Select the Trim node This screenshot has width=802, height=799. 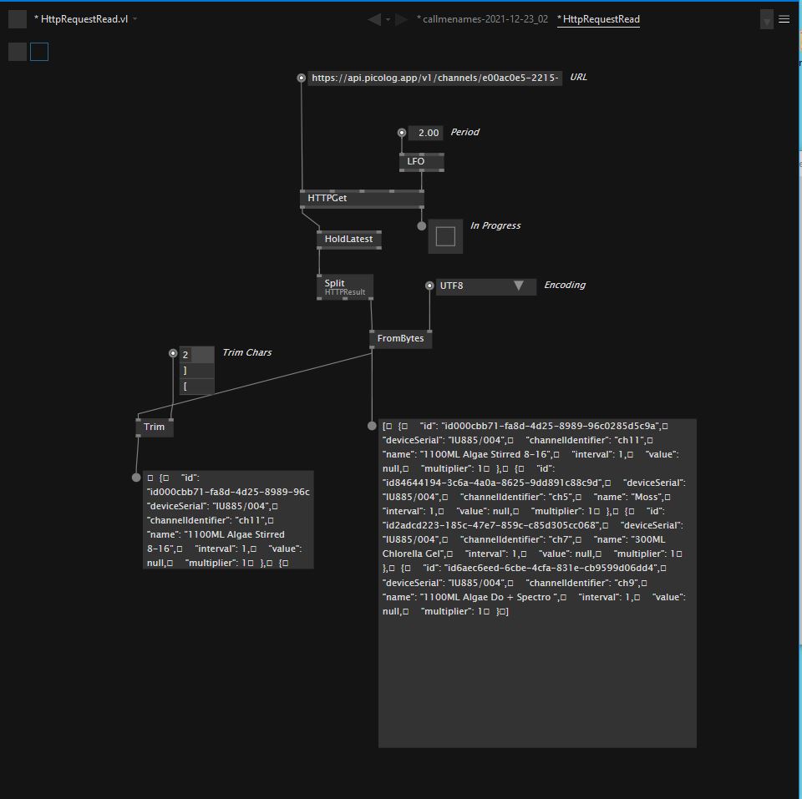tap(155, 427)
